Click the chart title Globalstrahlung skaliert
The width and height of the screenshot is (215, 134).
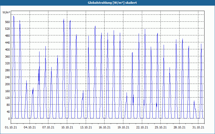pos(112,3)
